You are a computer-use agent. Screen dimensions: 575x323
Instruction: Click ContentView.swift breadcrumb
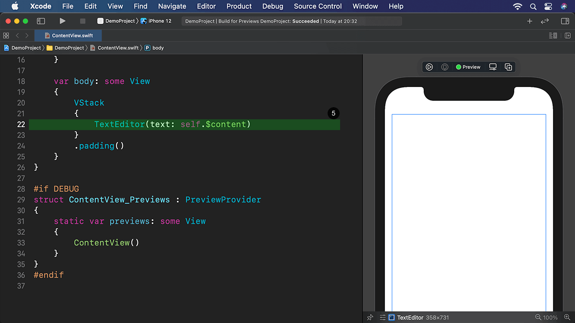point(114,48)
